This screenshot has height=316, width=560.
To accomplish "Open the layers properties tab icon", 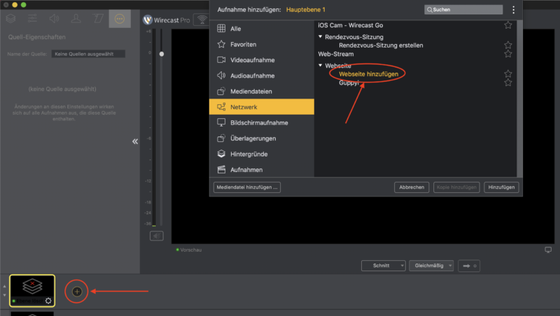I will click(10, 18).
